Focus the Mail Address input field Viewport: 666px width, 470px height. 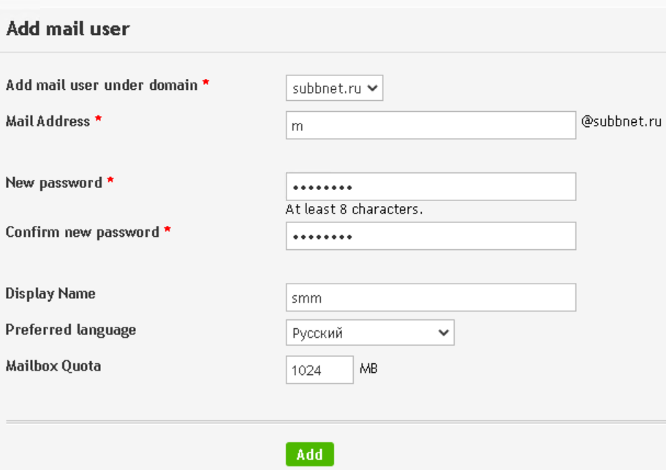(430, 126)
